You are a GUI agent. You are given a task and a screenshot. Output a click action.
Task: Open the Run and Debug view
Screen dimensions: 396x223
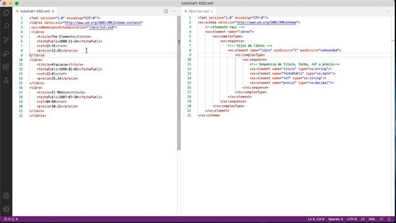click(6, 53)
